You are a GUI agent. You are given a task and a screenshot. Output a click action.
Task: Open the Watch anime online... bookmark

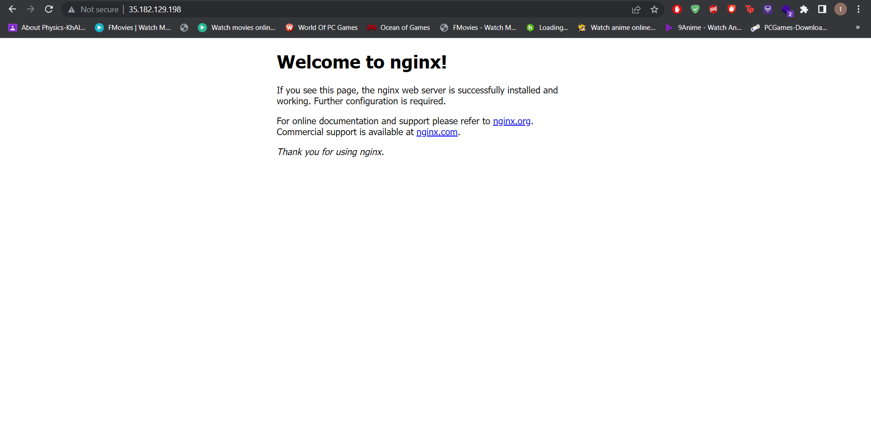click(617, 28)
